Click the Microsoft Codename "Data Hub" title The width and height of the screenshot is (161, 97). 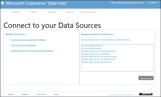[x=37, y=3]
